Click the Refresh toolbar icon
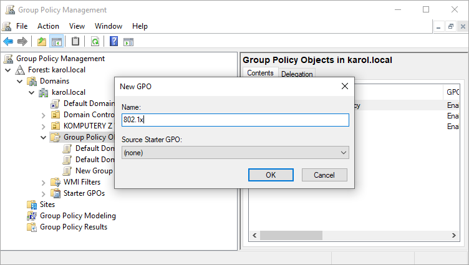This screenshot has height=265, width=469. click(x=95, y=42)
